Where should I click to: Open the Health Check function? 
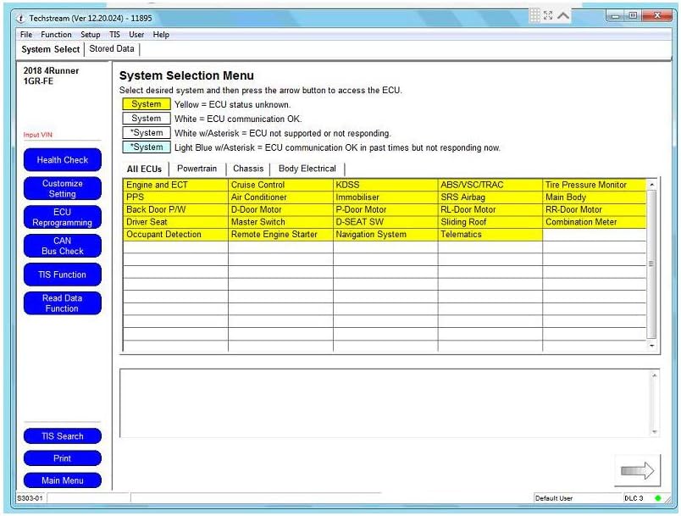pos(63,160)
